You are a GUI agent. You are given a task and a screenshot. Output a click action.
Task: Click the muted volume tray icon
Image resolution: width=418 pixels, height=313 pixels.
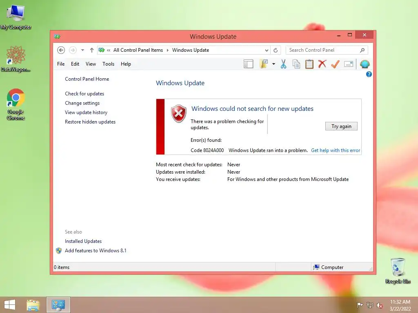tap(379, 305)
